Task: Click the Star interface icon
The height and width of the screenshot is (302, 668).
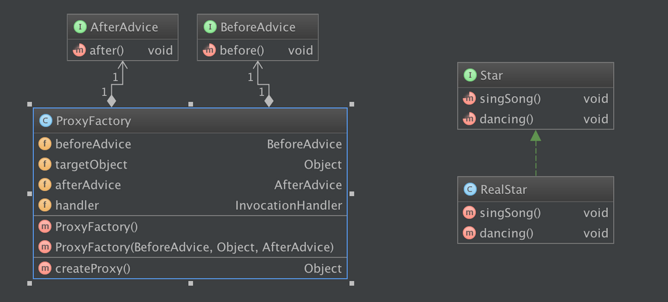Action: [x=469, y=75]
